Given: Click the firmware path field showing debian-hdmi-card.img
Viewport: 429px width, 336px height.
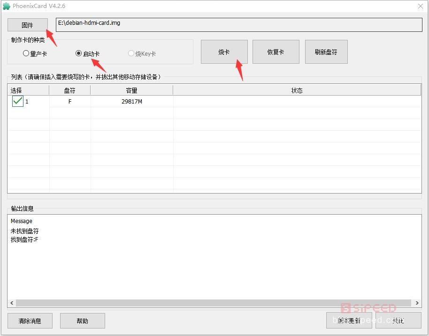Looking at the screenshot, I should pos(238,25).
